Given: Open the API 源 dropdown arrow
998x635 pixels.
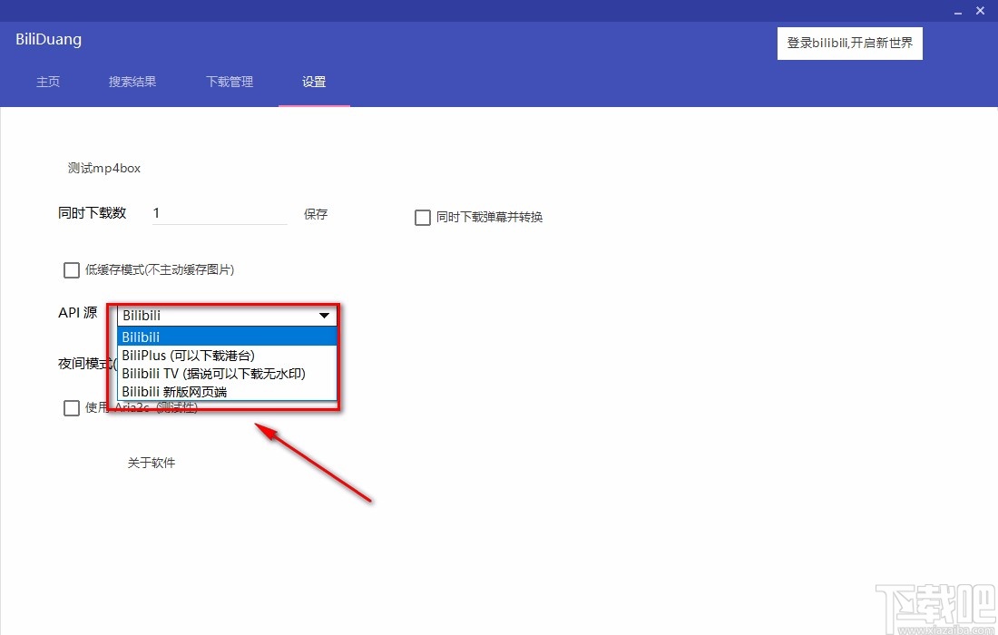Looking at the screenshot, I should click(324, 316).
